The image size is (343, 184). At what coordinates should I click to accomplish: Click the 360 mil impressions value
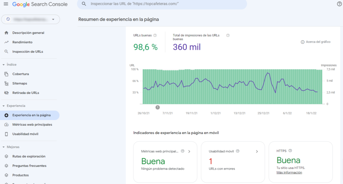click(x=187, y=47)
